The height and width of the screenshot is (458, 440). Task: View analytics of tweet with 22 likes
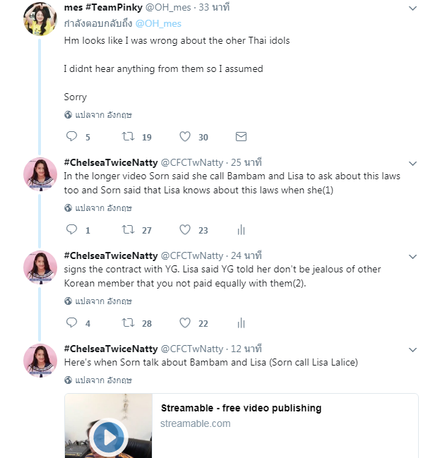241,323
